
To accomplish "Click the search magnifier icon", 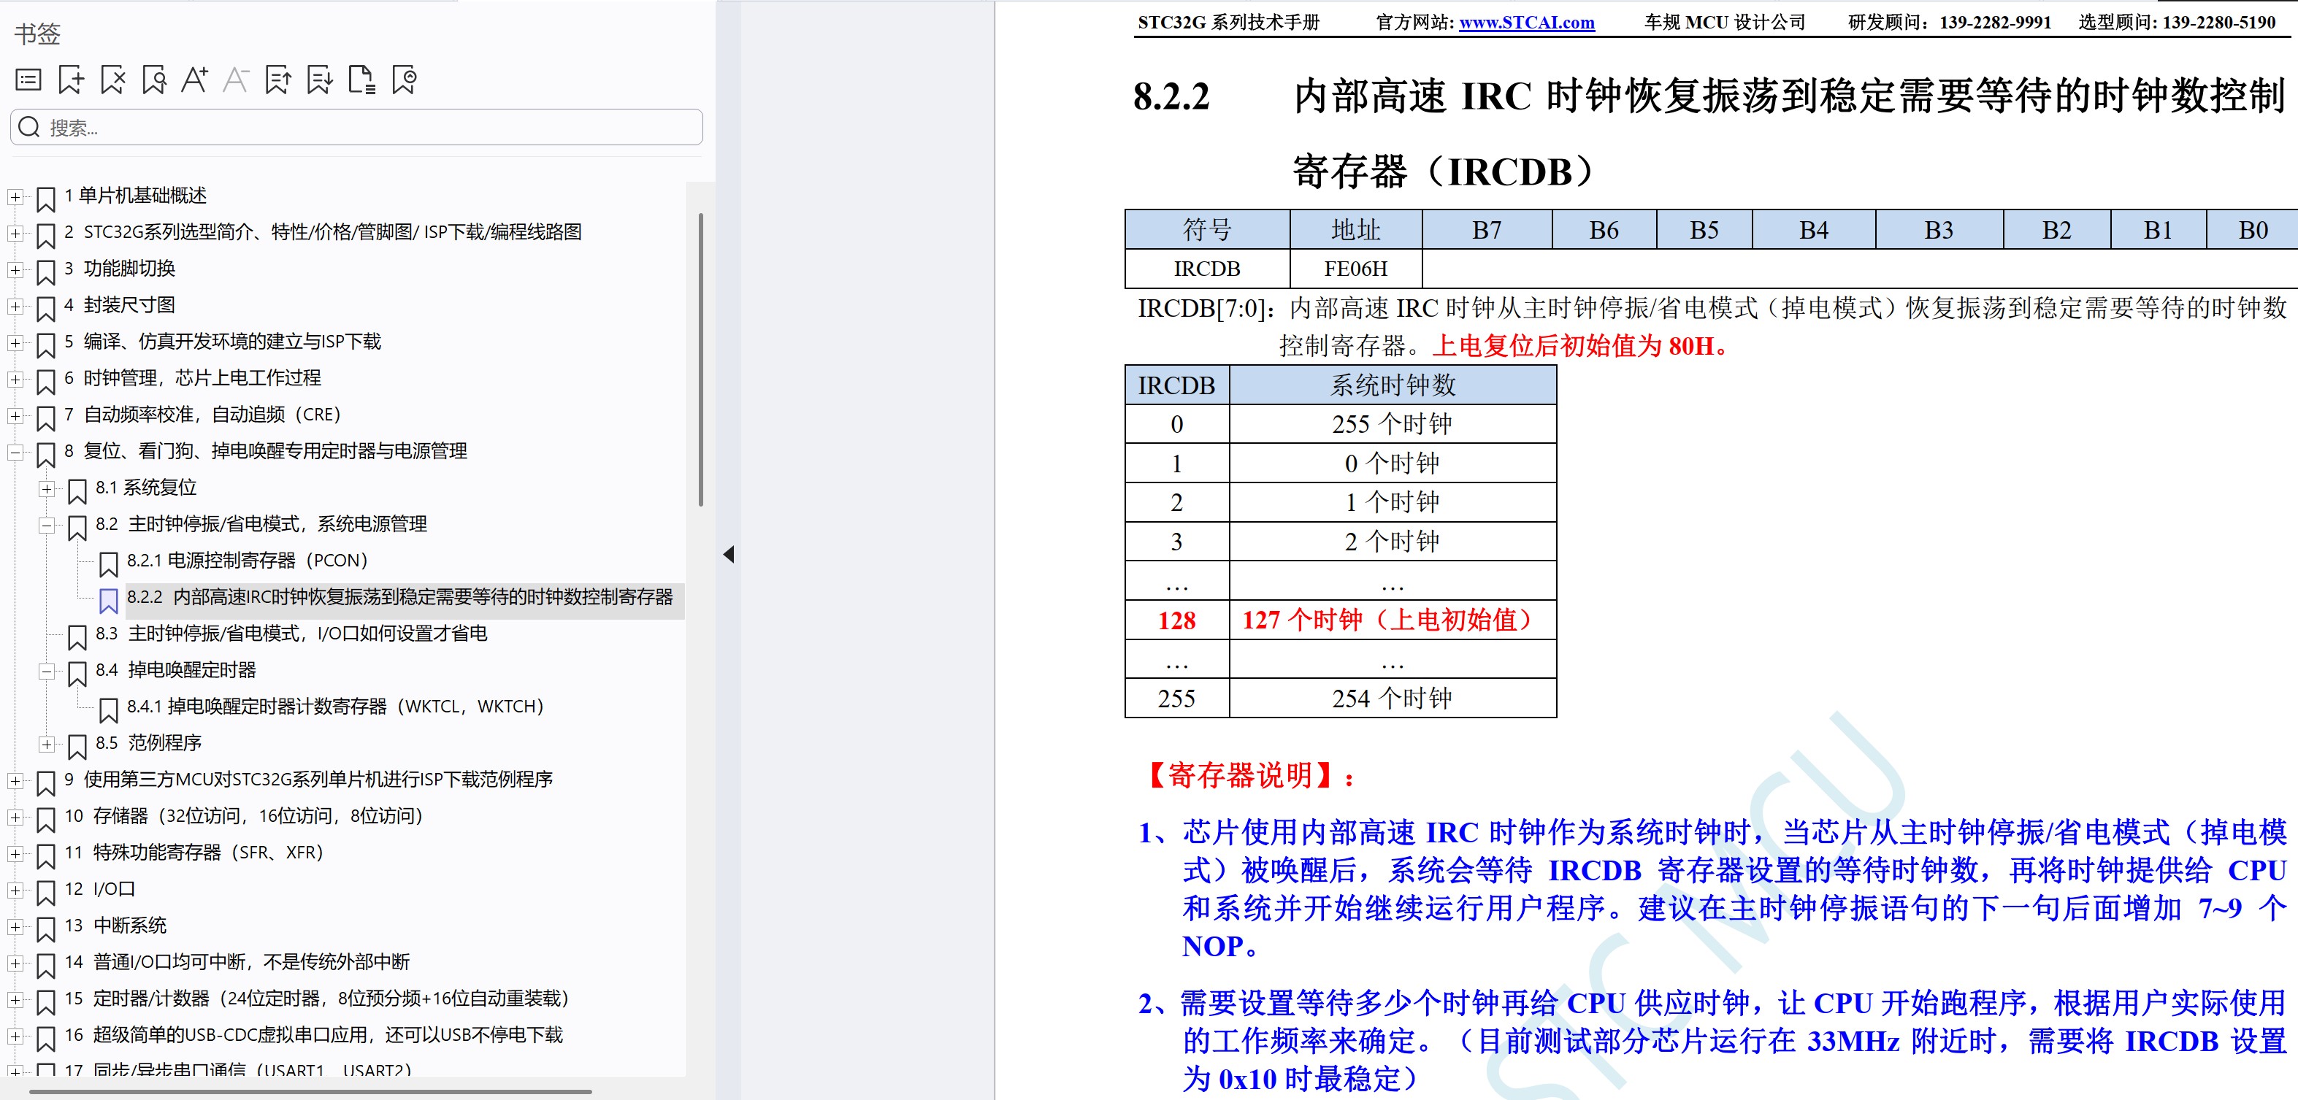I will (x=29, y=128).
